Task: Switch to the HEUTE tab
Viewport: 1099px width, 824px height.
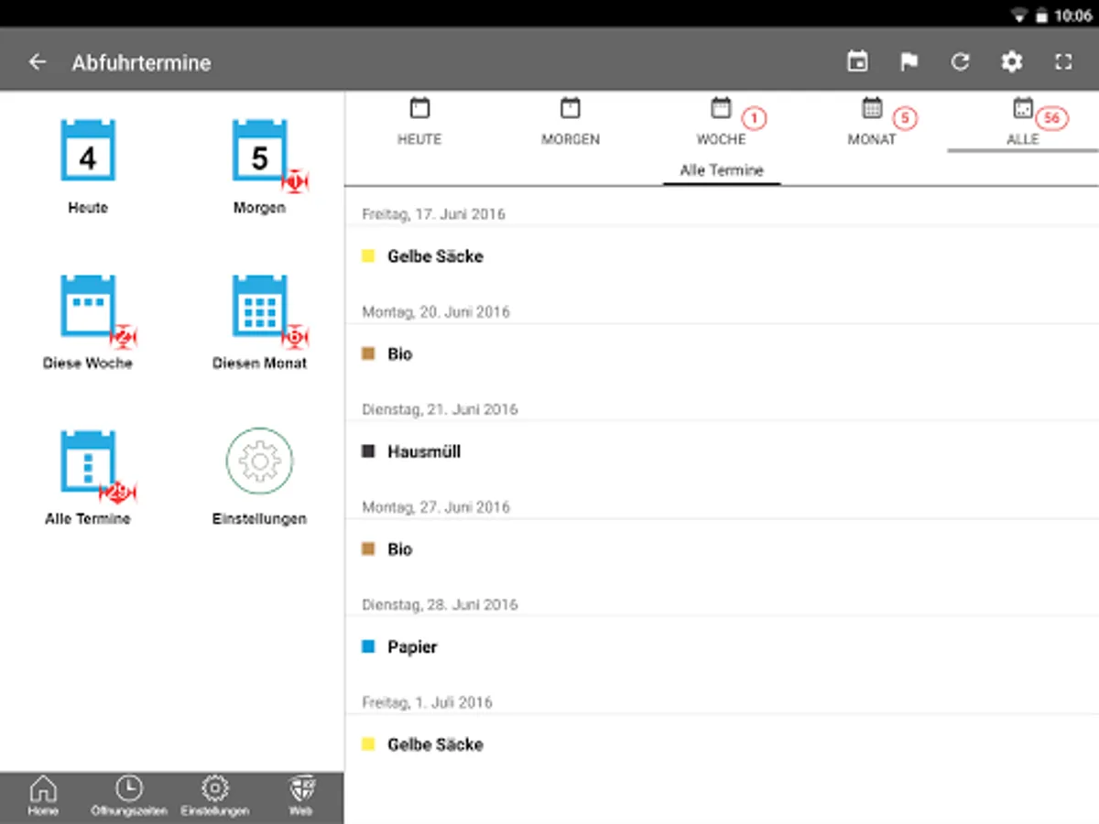Action: pos(419,122)
